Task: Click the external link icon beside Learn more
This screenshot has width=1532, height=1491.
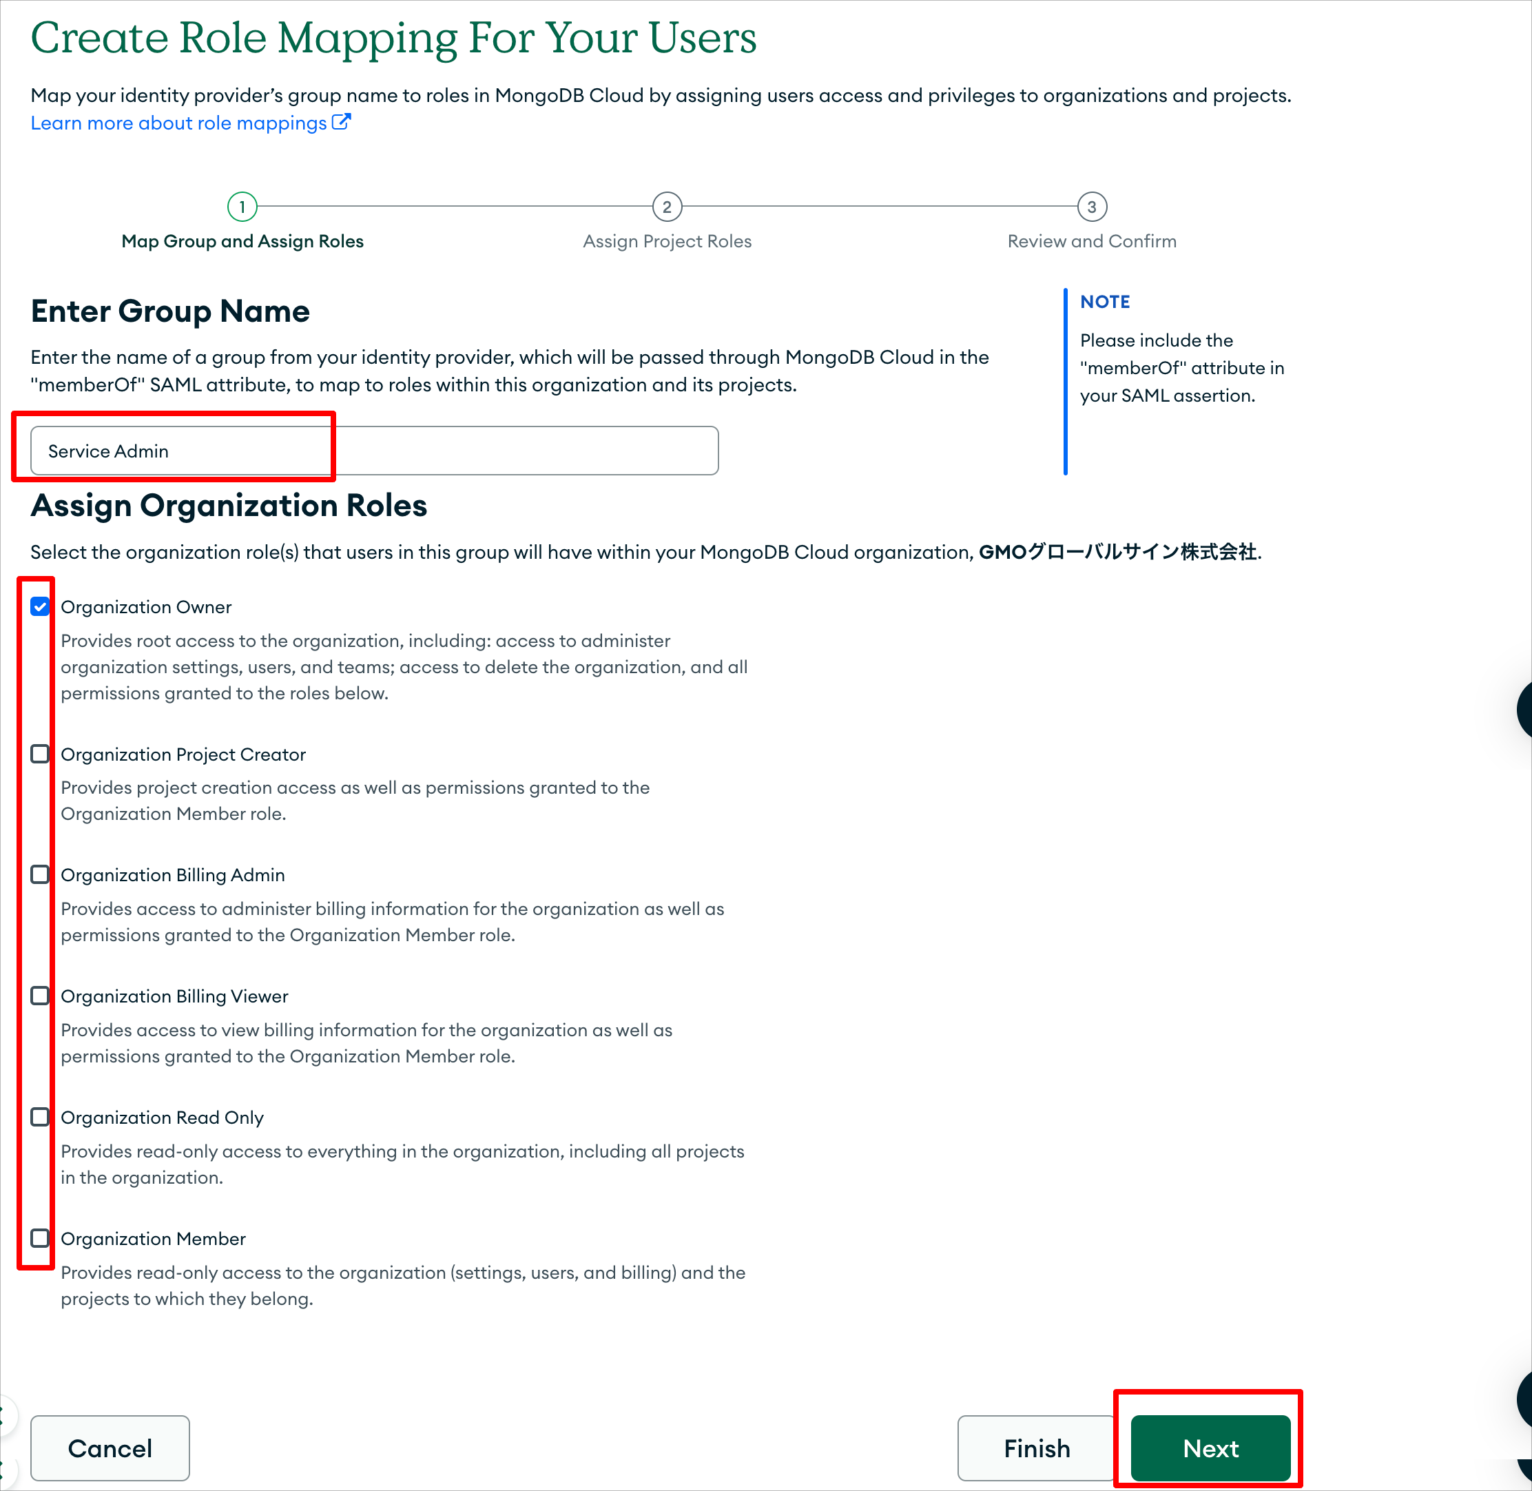Action: pyautogui.click(x=341, y=121)
